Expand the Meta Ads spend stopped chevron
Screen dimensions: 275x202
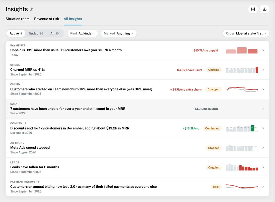click(x=263, y=148)
